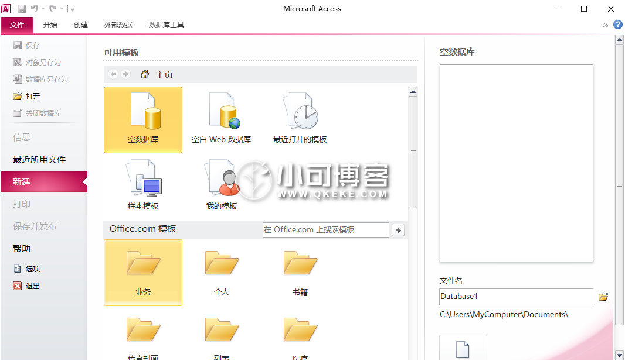
Task: Click the Office.com template search field
Action: (x=325, y=230)
